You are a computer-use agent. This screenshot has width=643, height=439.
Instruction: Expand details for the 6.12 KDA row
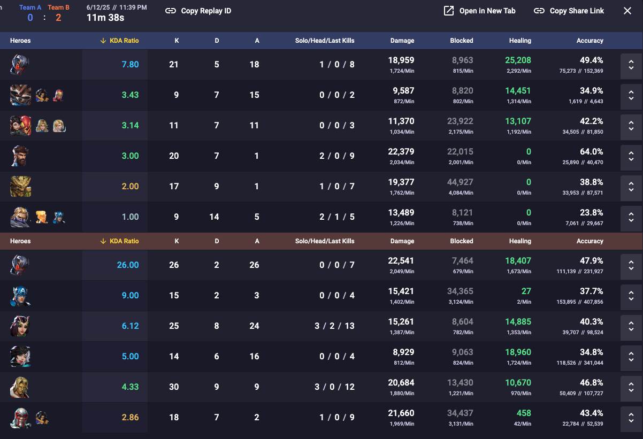pos(631,327)
